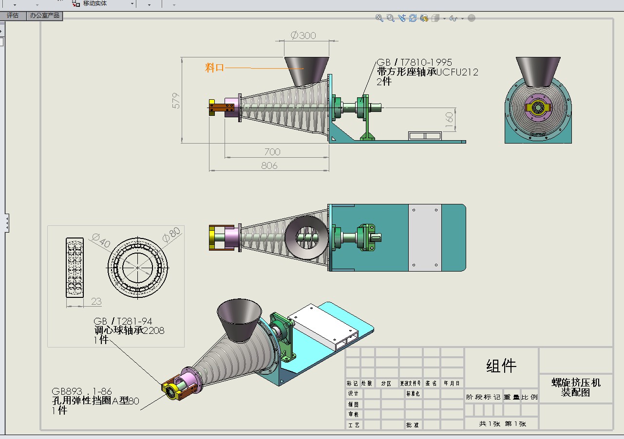Viewport: 624px width, 439px height.
Task: Select the 阶段标记 title block cell
Action: coord(483,397)
